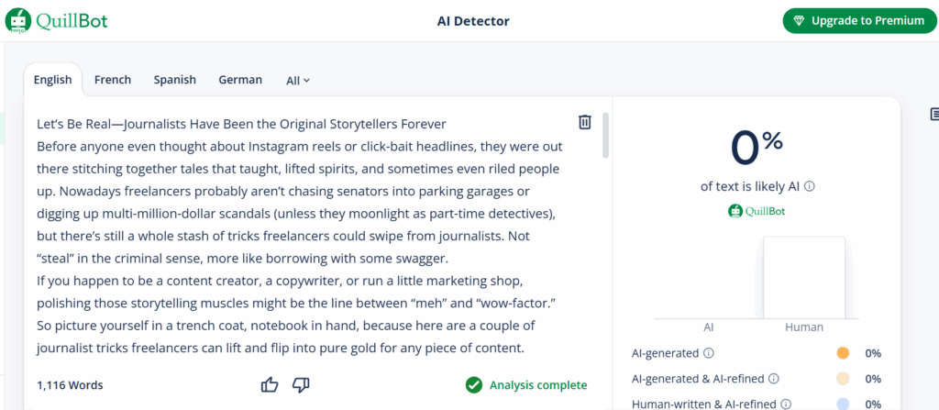Expand the All languages dropdown
Screen dimensions: 939x410
[x=298, y=81]
